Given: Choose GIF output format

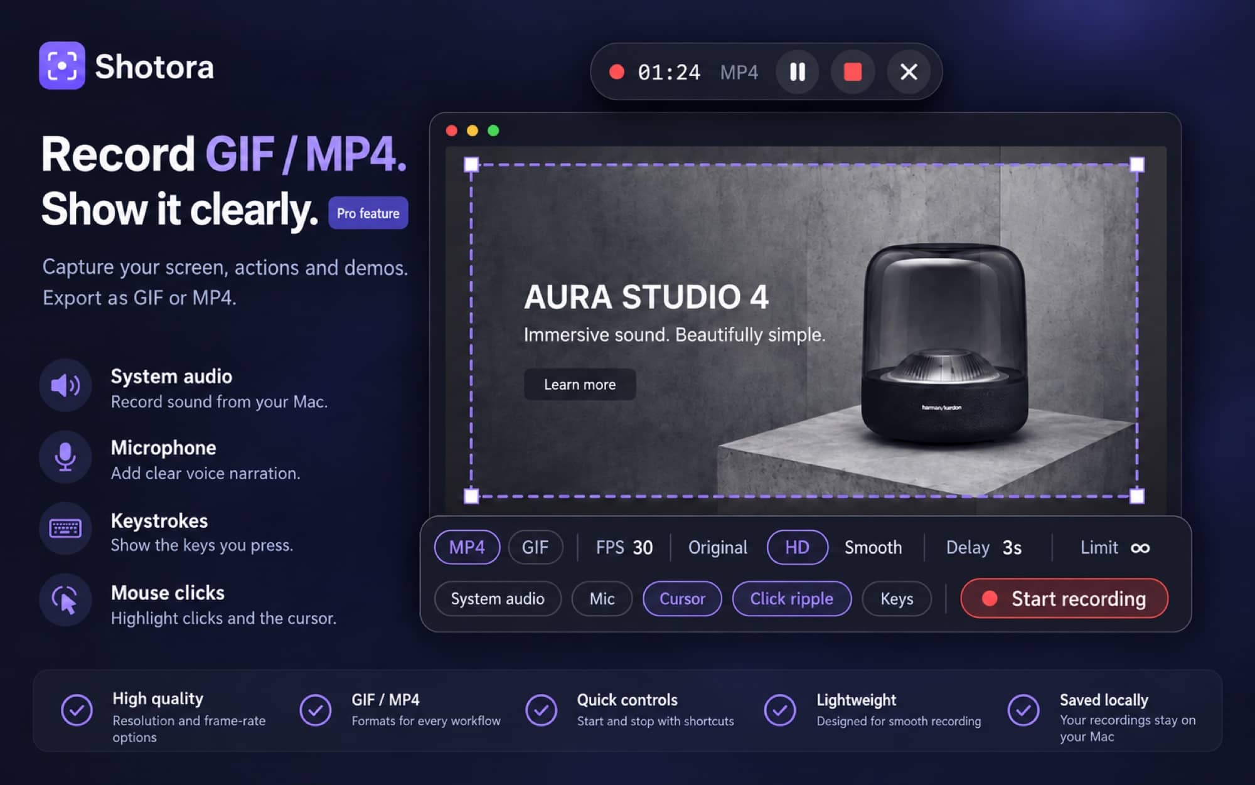Looking at the screenshot, I should tap(535, 547).
